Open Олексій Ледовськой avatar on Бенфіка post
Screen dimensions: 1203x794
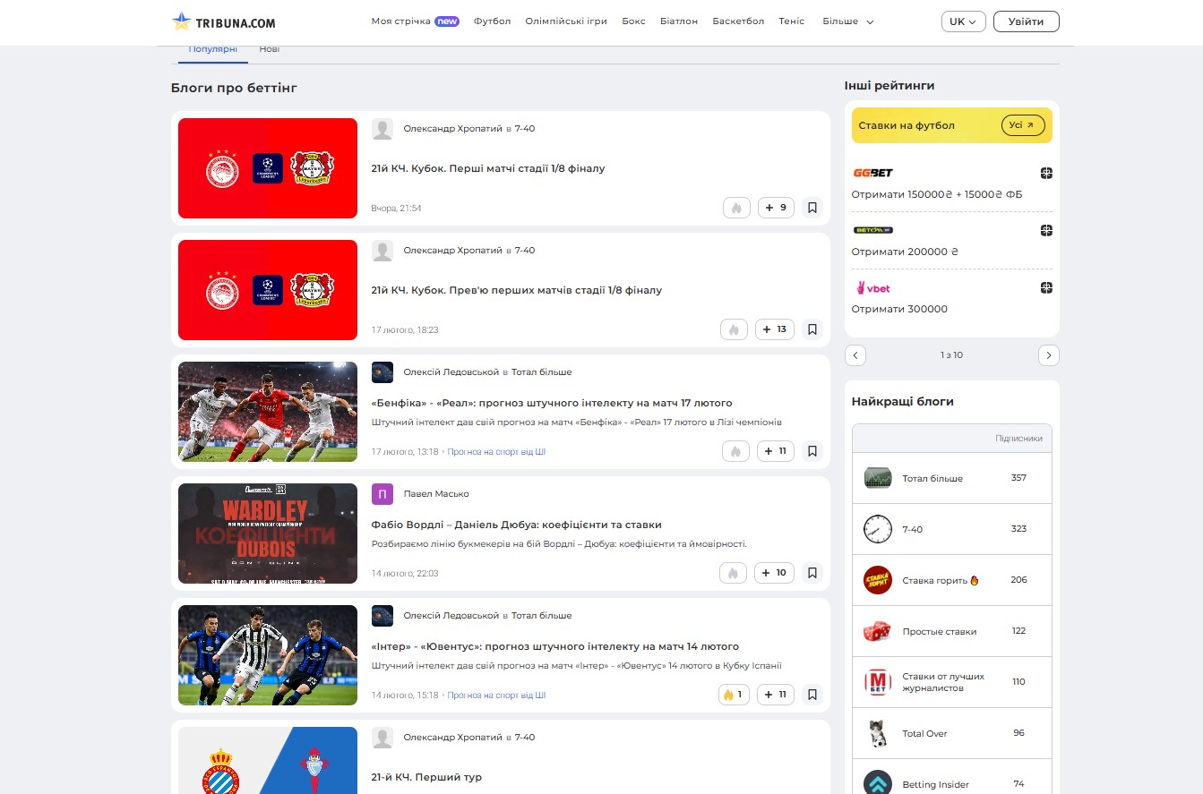[382, 372]
